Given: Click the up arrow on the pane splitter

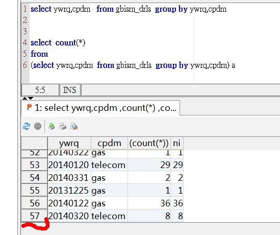Looking at the screenshot, I should (x=25, y=99).
